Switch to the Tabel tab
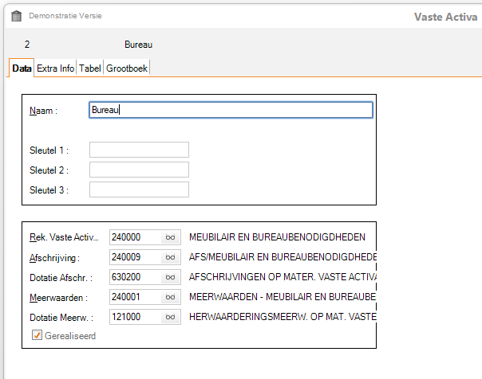 (90, 68)
